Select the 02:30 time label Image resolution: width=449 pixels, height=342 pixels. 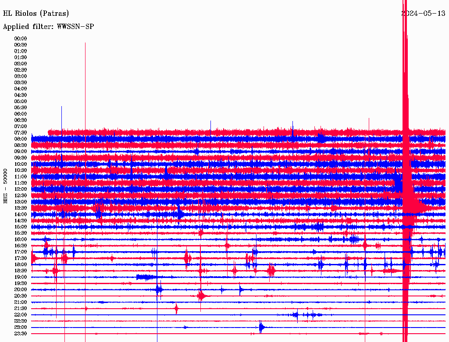pyautogui.click(x=21, y=70)
